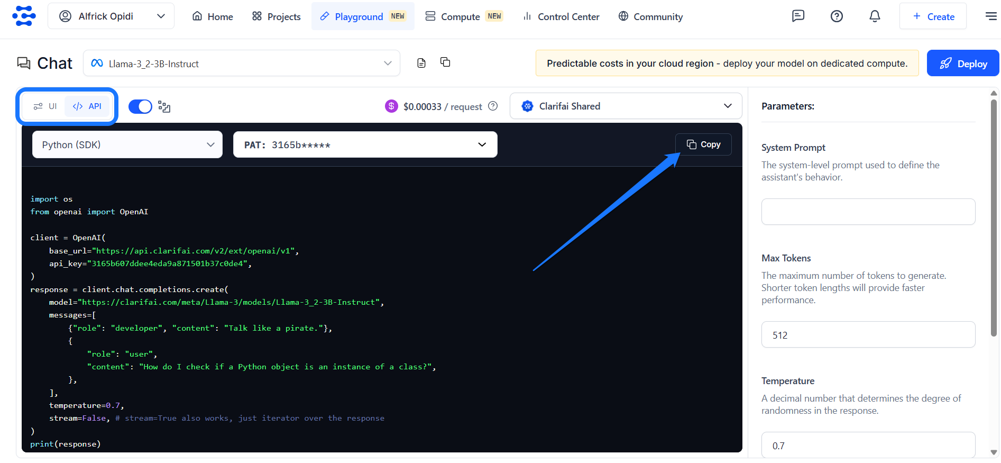Image resolution: width=1001 pixels, height=463 pixels.
Task: Toggle the blue switch next to API
Action: [140, 106]
